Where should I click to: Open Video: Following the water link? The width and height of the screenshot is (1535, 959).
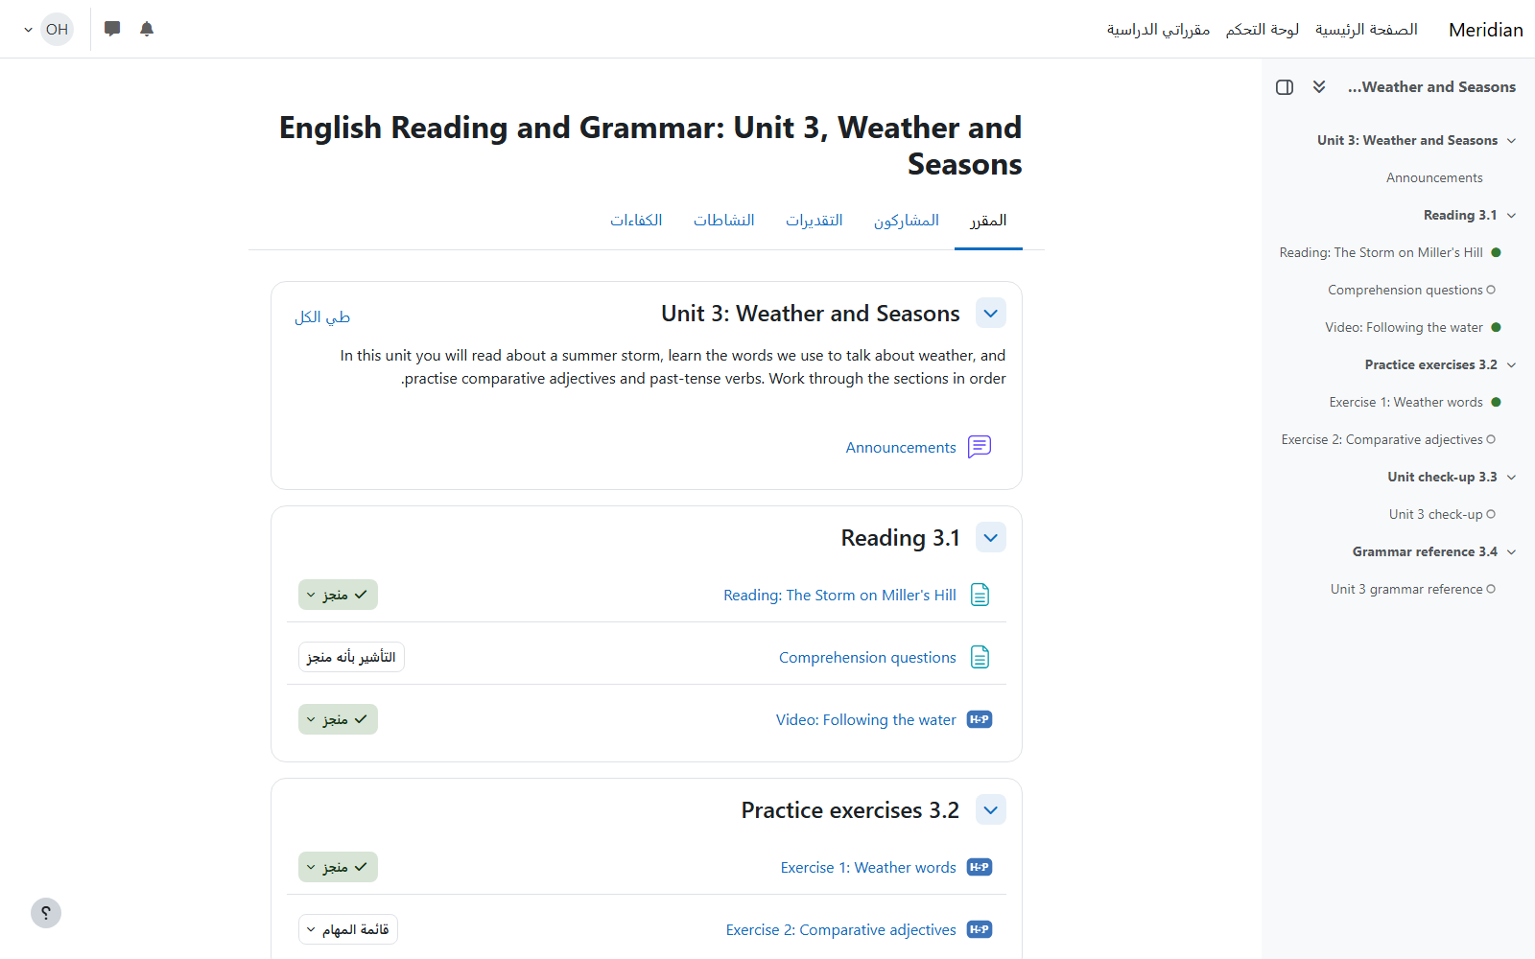pos(866,719)
